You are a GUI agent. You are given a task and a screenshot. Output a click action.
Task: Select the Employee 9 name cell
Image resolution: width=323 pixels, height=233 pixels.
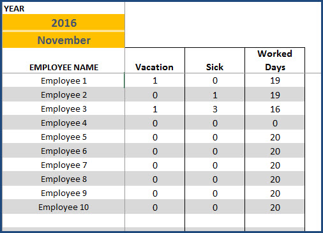(x=64, y=193)
